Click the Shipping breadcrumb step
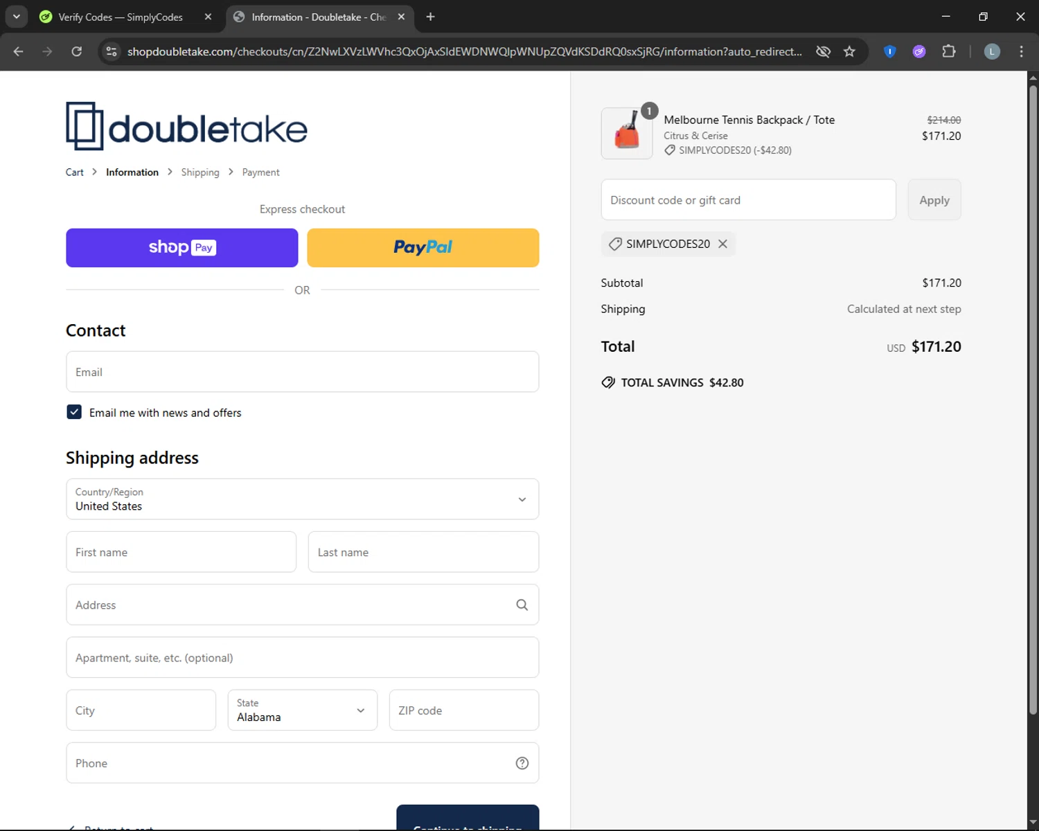 tap(200, 172)
